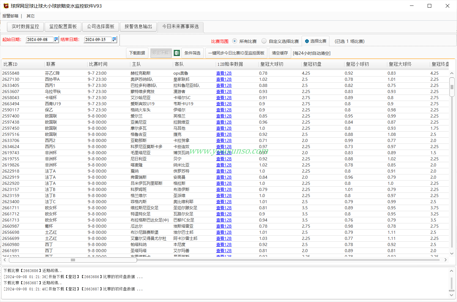Select the 西青U19 league cell
This screenshot has height=302, width=457.
click(53, 104)
